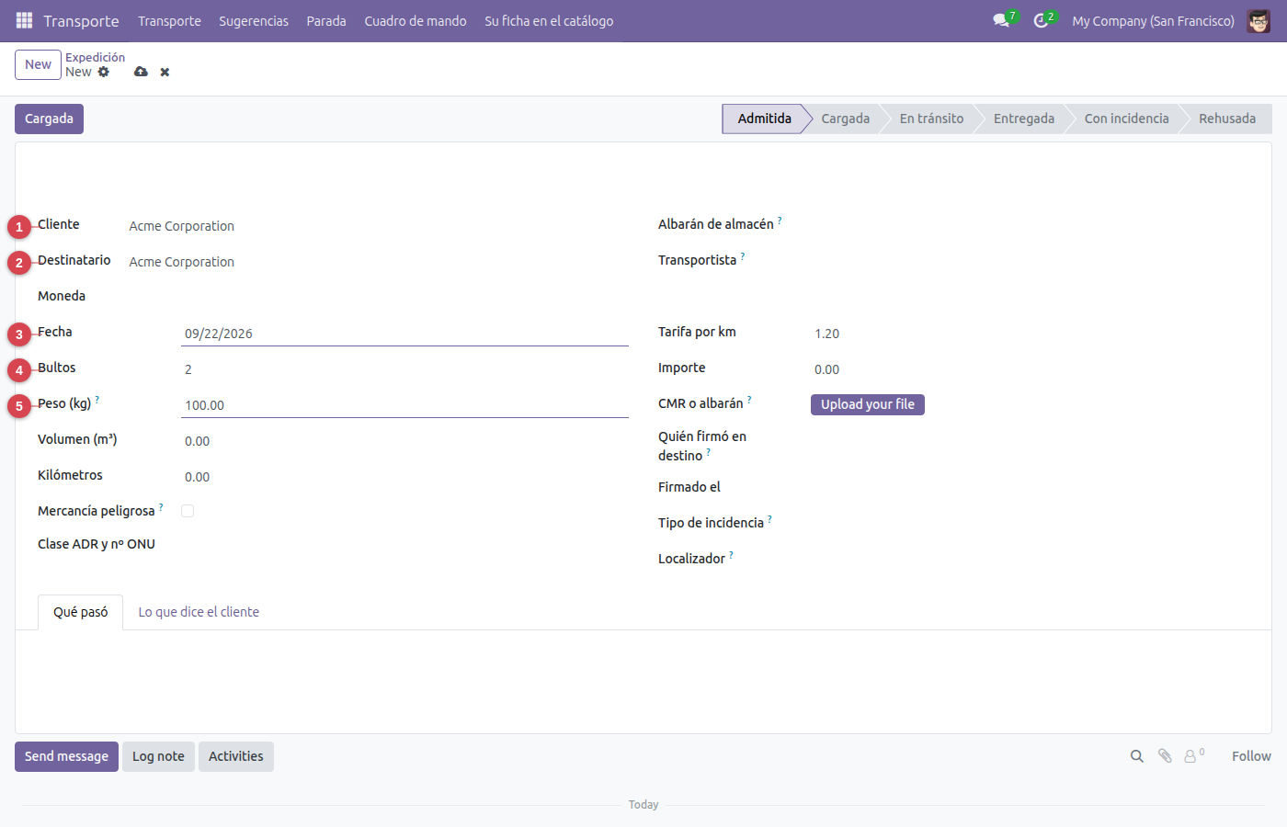The image size is (1287, 827).
Task: Show help tooltip for Peso (kg)
Action: point(97,400)
